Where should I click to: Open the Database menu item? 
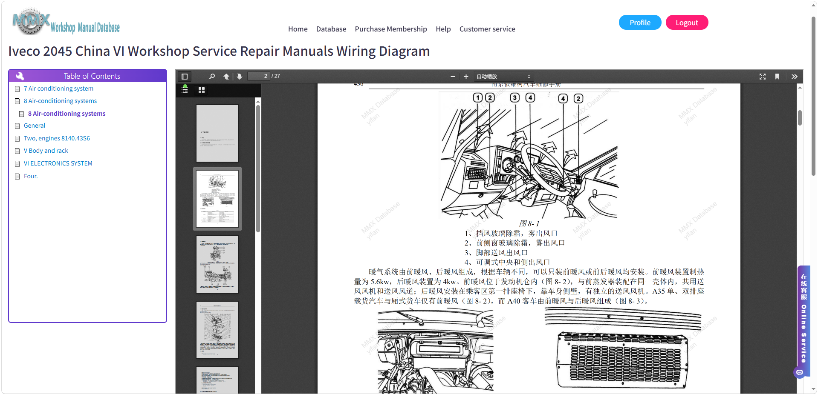pos(331,29)
